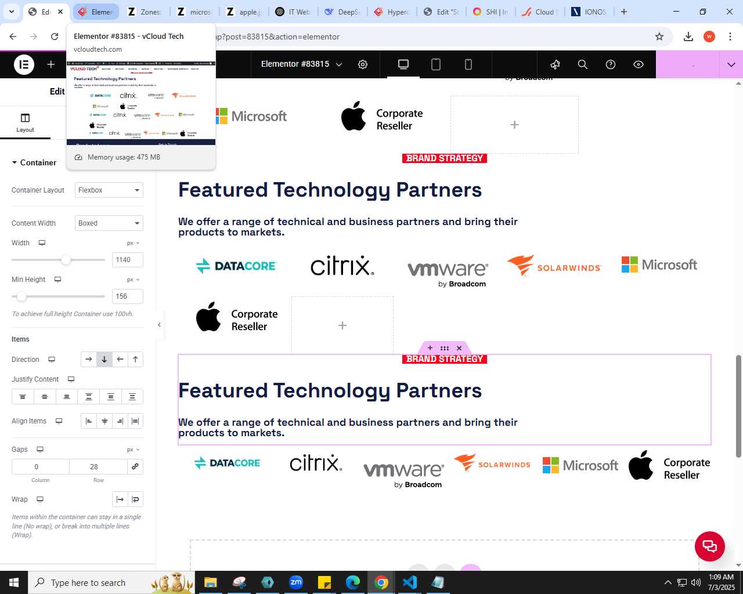Image resolution: width=743 pixels, height=594 pixels.
Task: Adjust the Width slider handle
Action: (66, 260)
